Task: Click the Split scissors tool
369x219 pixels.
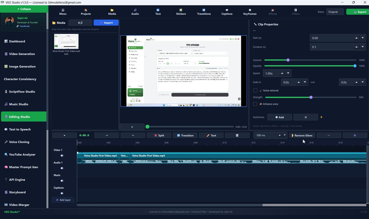Action: pos(159,135)
